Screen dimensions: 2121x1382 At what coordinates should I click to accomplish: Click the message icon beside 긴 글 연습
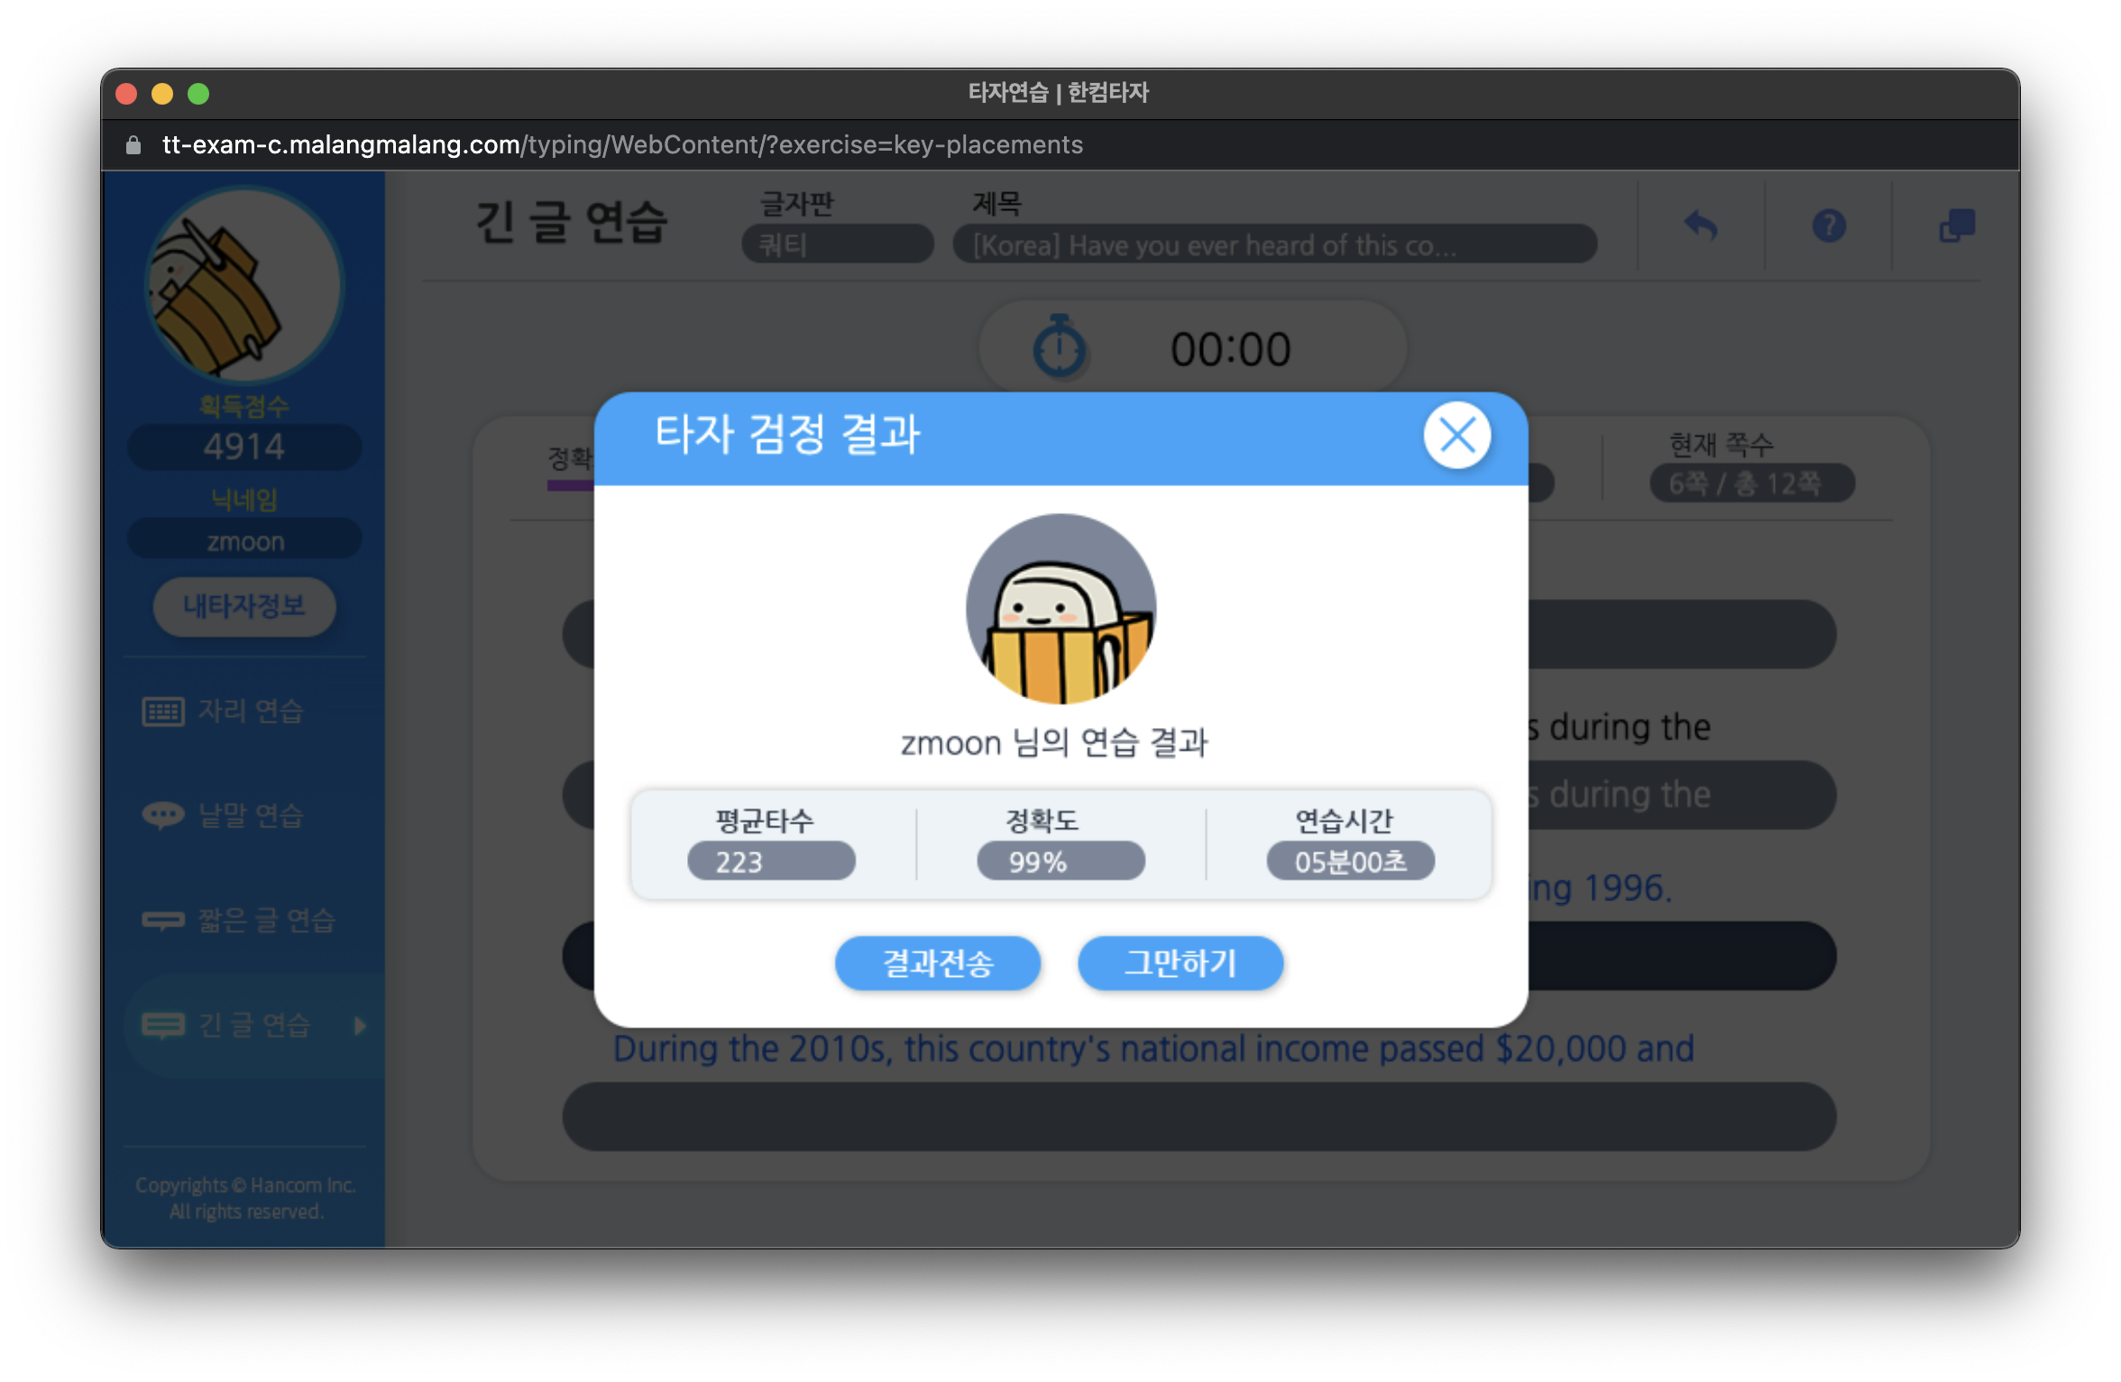pyautogui.click(x=163, y=1026)
